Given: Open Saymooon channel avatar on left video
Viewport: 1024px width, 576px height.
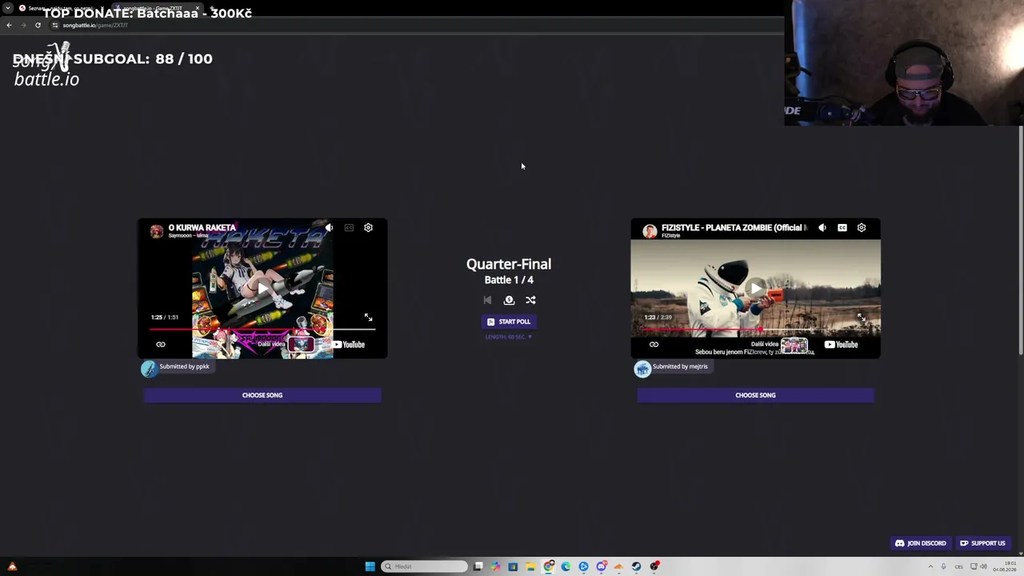Looking at the screenshot, I should click(157, 231).
